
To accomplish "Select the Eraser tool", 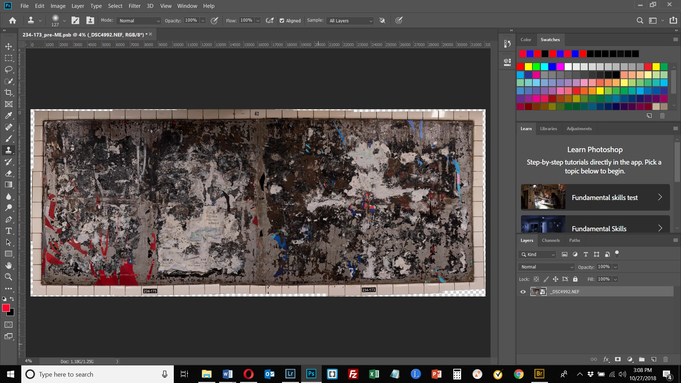I will click(x=9, y=173).
